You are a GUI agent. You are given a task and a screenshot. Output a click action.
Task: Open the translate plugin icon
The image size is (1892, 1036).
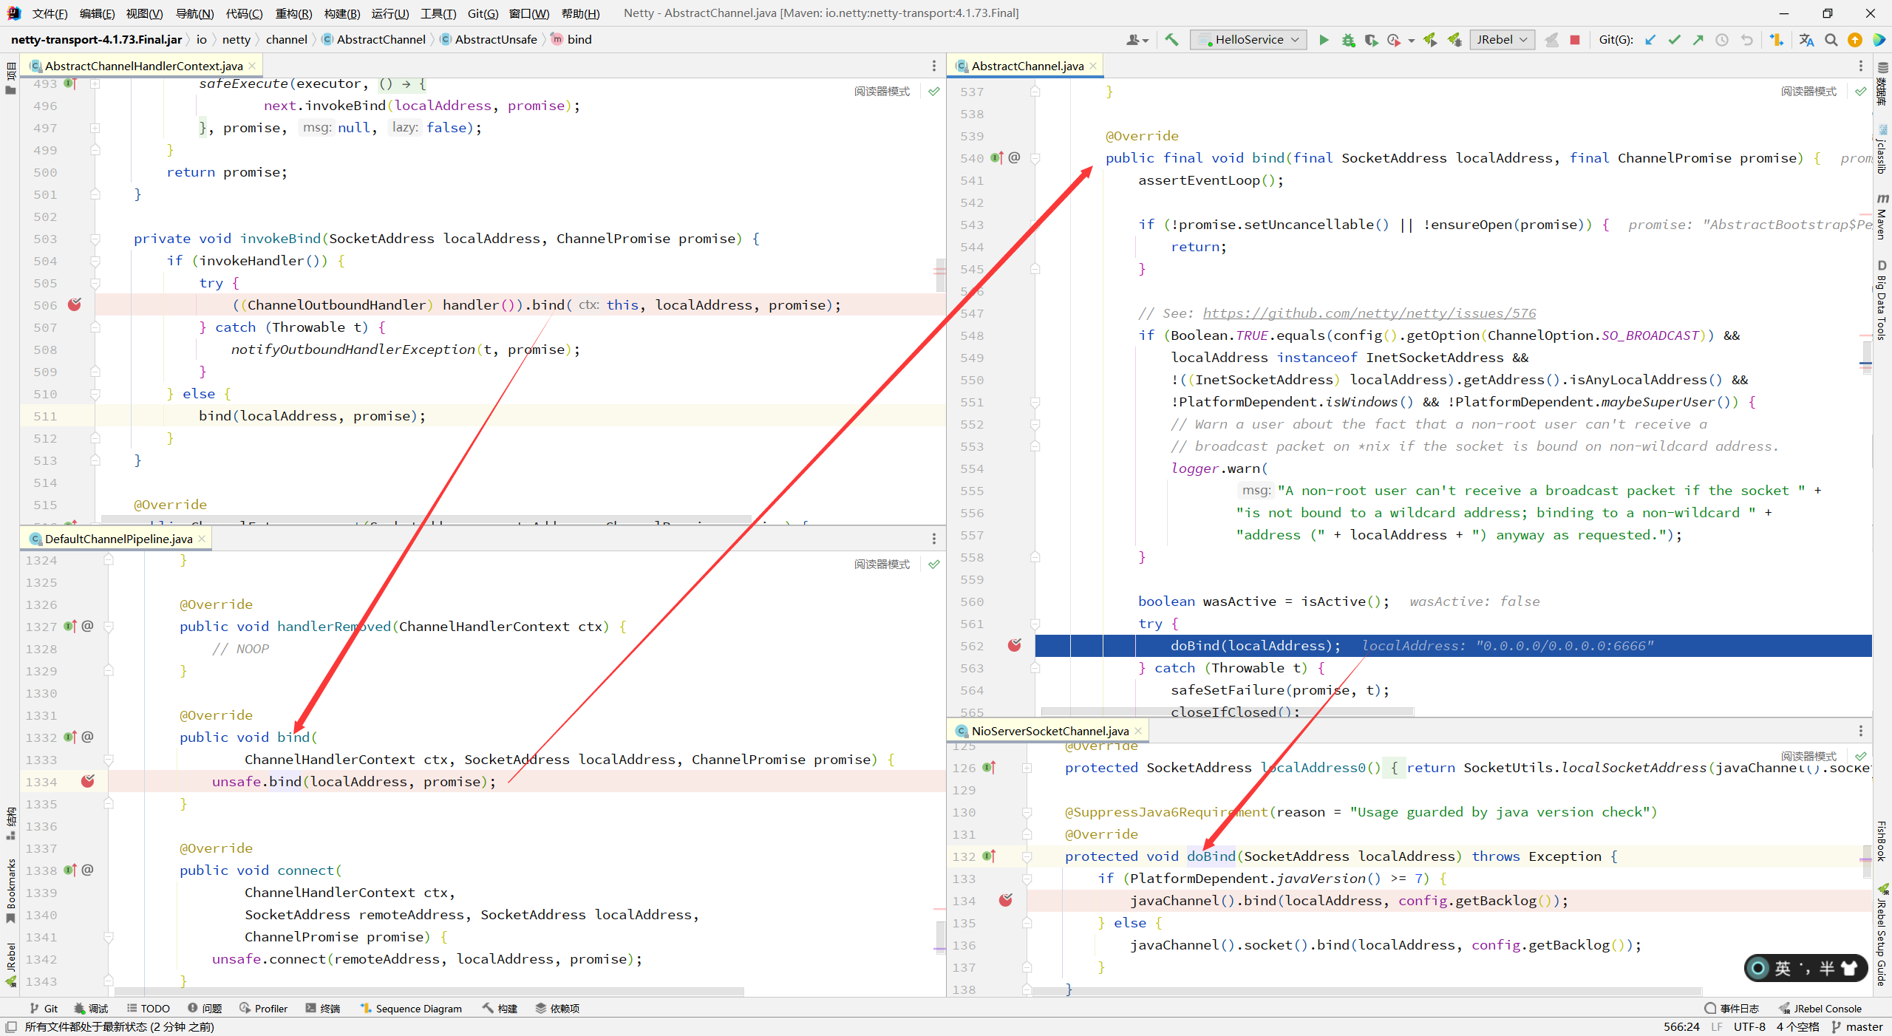click(x=1807, y=40)
